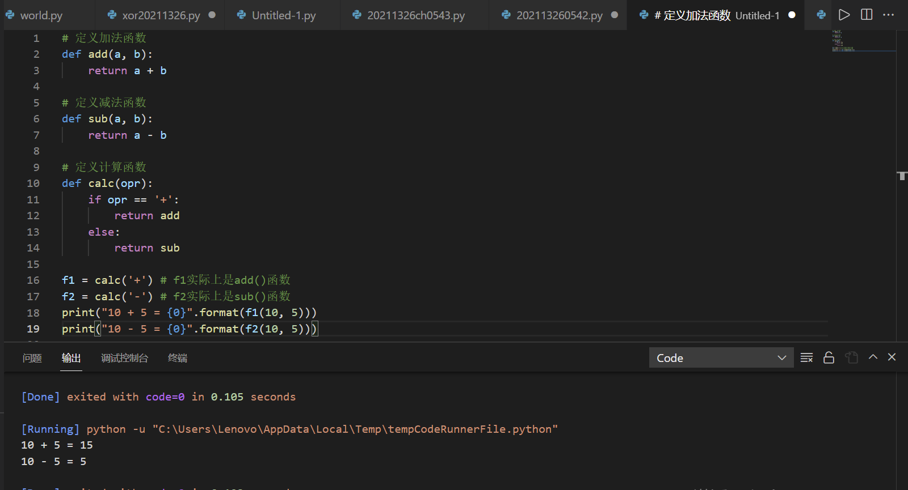The height and width of the screenshot is (490, 908).
Task: Open the editor more actions ellipsis
Action: [x=889, y=15]
